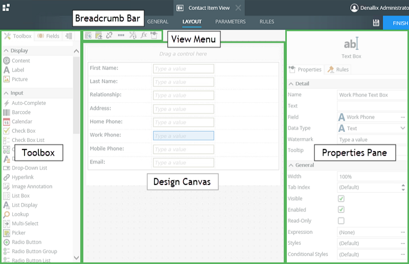Toggle the Visible checkbox
Viewport: 409px width, 264px height.
pos(341,199)
